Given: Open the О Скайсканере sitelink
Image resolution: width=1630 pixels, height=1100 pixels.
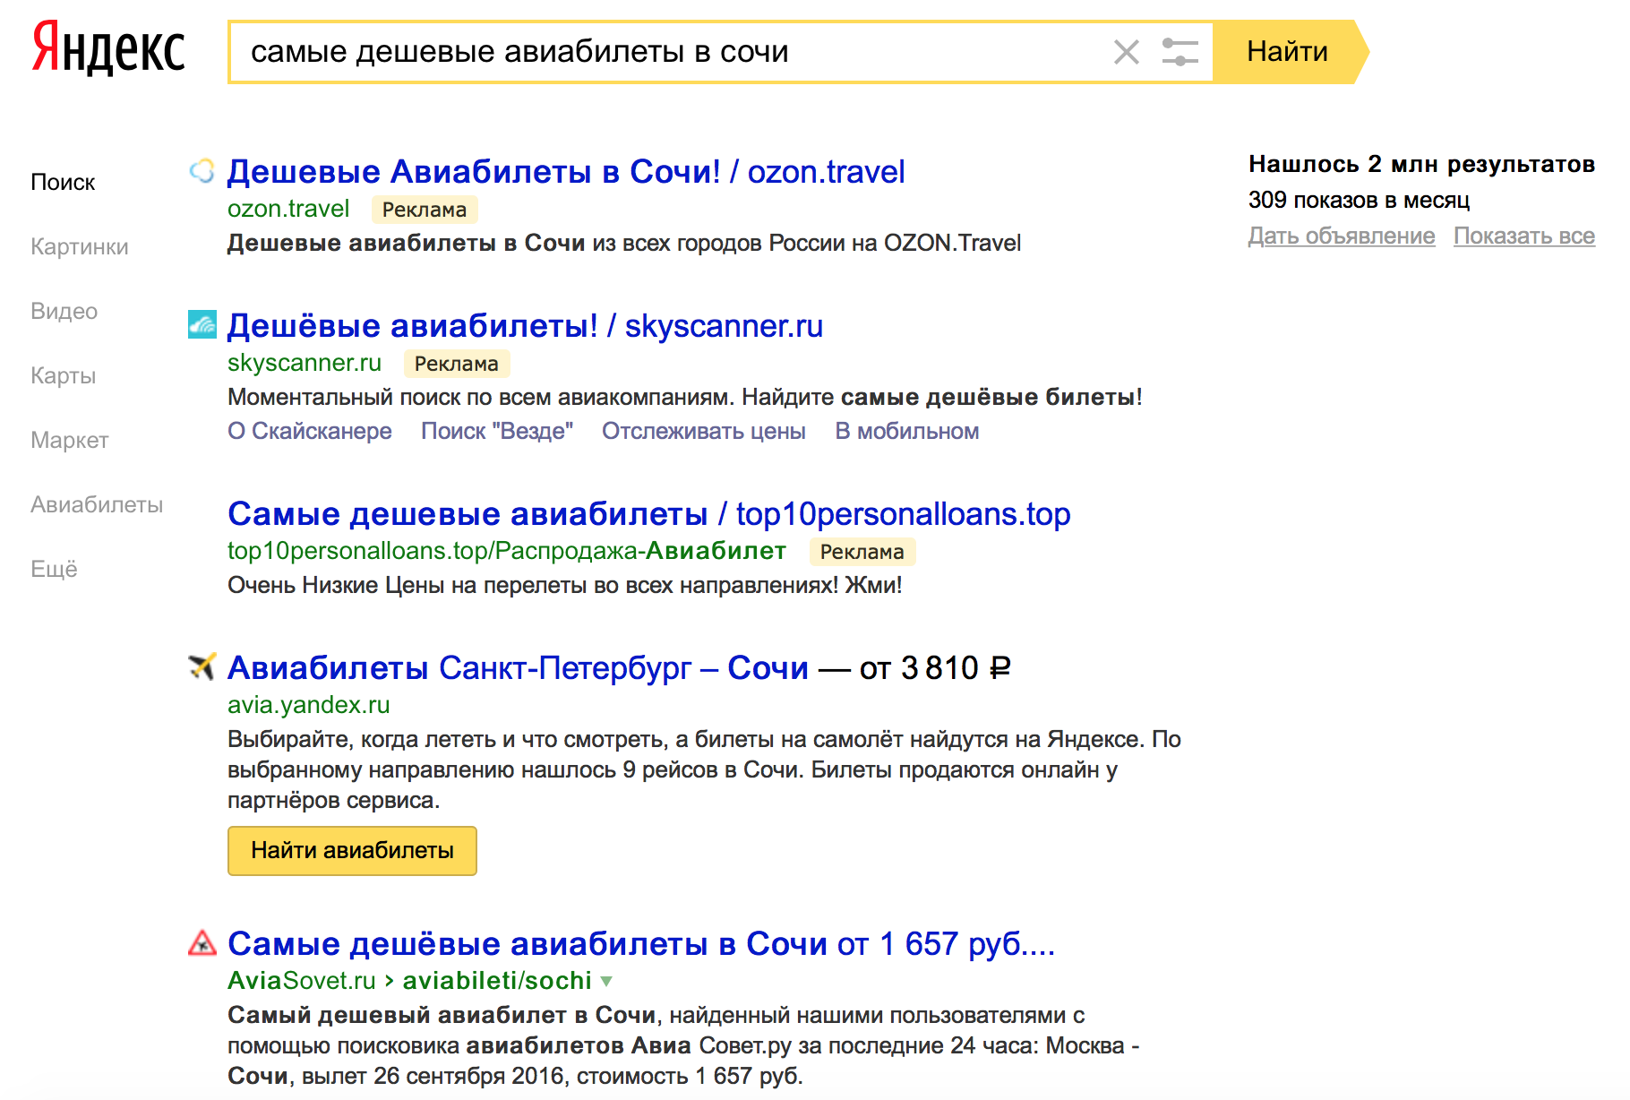Looking at the screenshot, I should 310,431.
